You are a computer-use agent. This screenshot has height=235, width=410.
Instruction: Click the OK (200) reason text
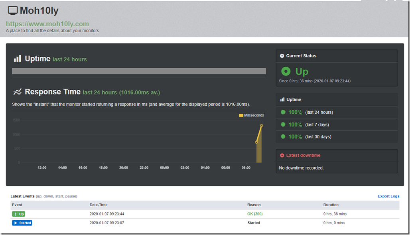255,214
